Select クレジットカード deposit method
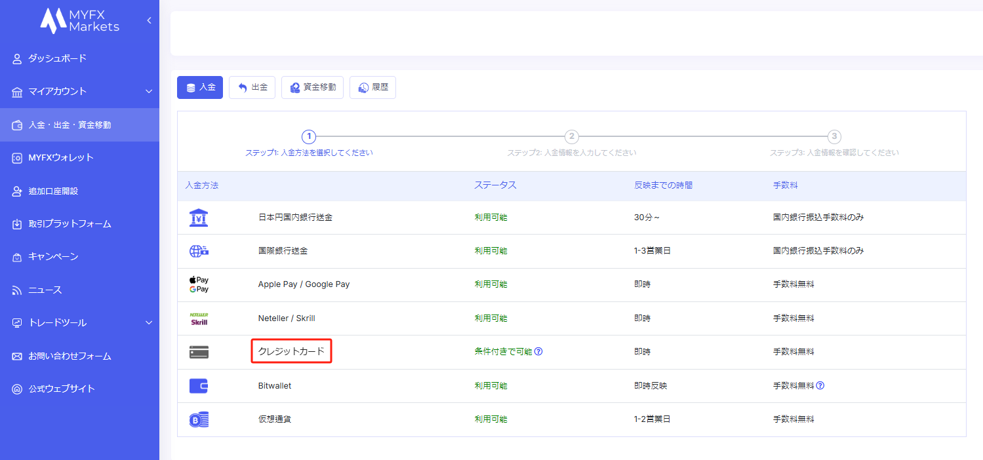983x460 pixels. point(291,352)
